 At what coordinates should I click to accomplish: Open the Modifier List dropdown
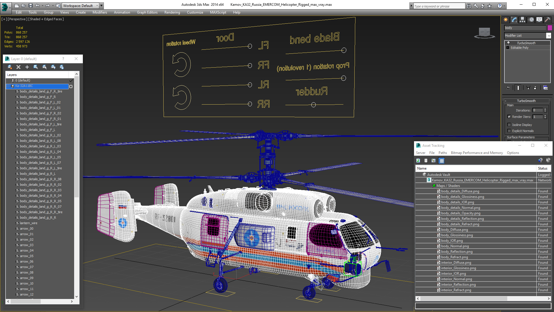pos(549,36)
